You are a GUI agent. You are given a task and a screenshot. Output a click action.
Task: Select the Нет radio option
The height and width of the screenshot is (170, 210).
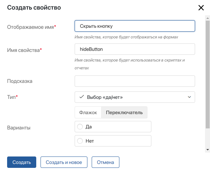click(x=80, y=141)
